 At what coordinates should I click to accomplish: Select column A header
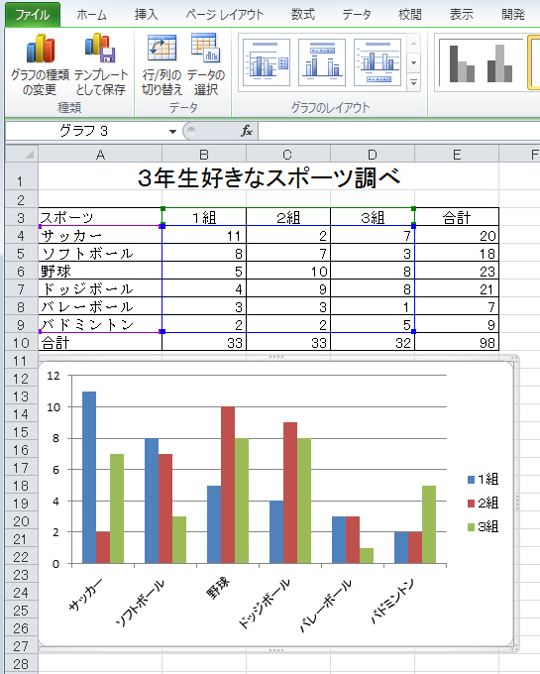point(100,155)
